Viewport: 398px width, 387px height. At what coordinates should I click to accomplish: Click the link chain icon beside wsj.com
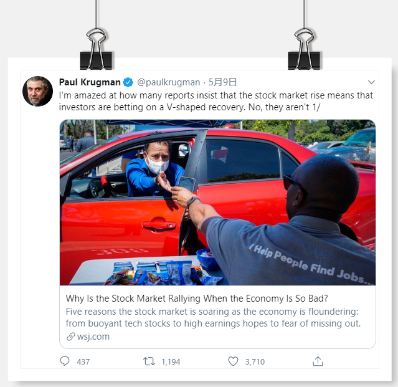70,337
